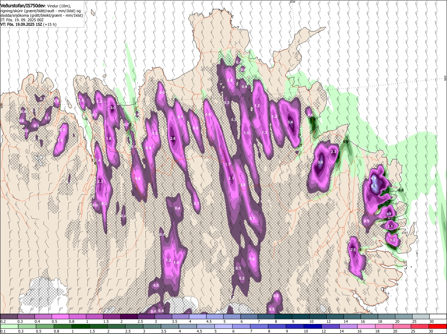
Task: Click the 1.3 precipitation value on the map
Action: [x=264, y=133]
